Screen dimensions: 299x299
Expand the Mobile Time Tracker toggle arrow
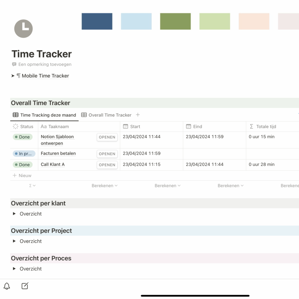13,76
